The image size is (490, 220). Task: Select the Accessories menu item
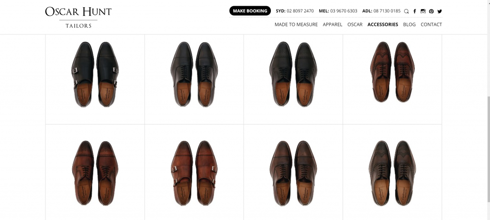click(383, 24)
